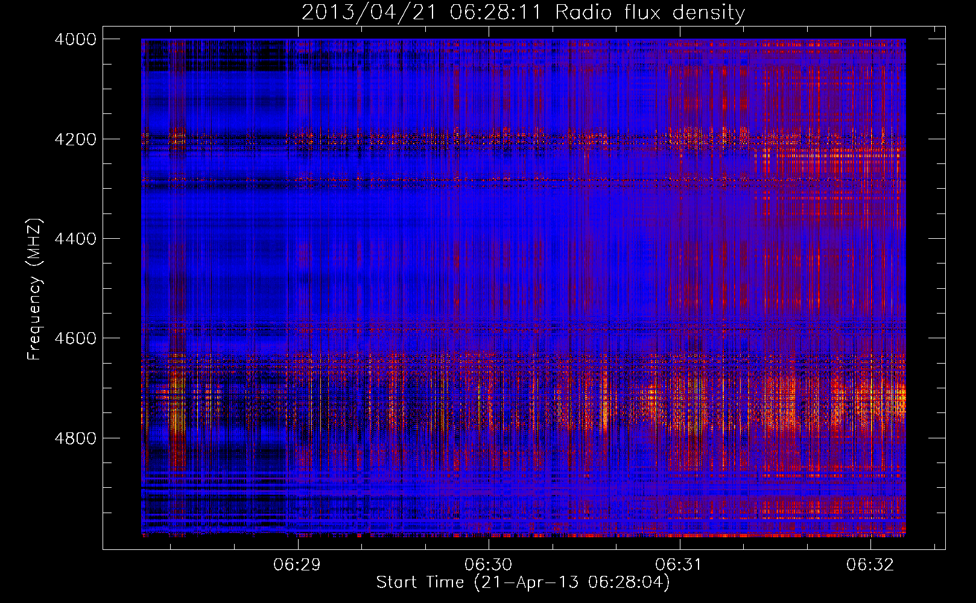Select the 4400 frequency axis label
Image resolution: width=976 pixels, height=603 pixels.
(x=75, y=239)
